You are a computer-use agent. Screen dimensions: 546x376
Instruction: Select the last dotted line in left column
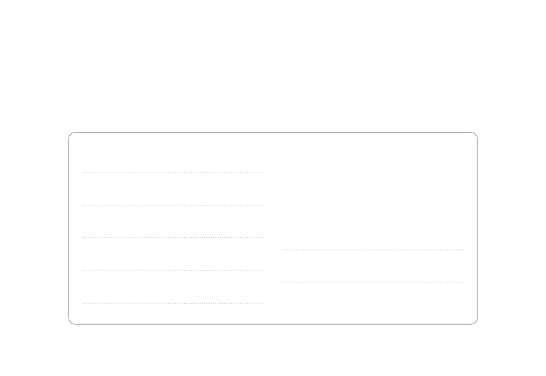coord(173,302)
